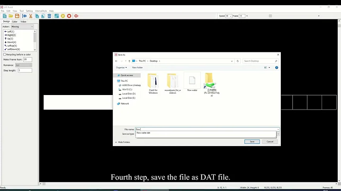Open the Tool menu
Viewport: 341px width, 191px height.
click(21, 11)
